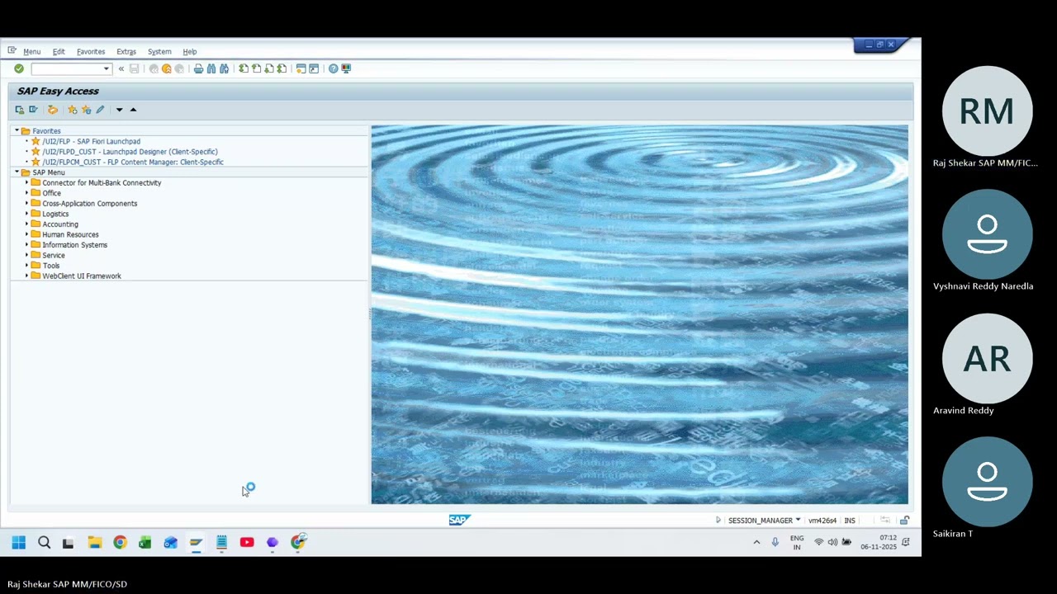Click Delete Favorites star icon
1057x594 pixels.
pyautogui.click(x=86, y=110)
